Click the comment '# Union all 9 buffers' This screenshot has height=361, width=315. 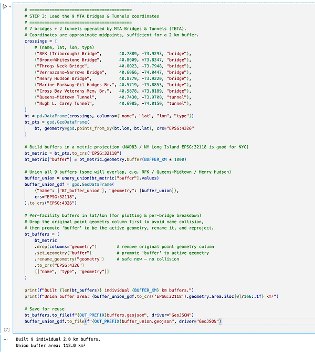pos(128,172)
